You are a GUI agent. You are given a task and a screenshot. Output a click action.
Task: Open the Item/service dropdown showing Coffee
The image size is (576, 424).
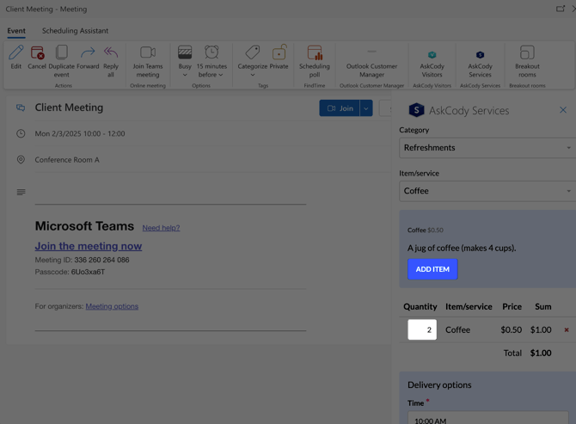(x=487, y=191)
